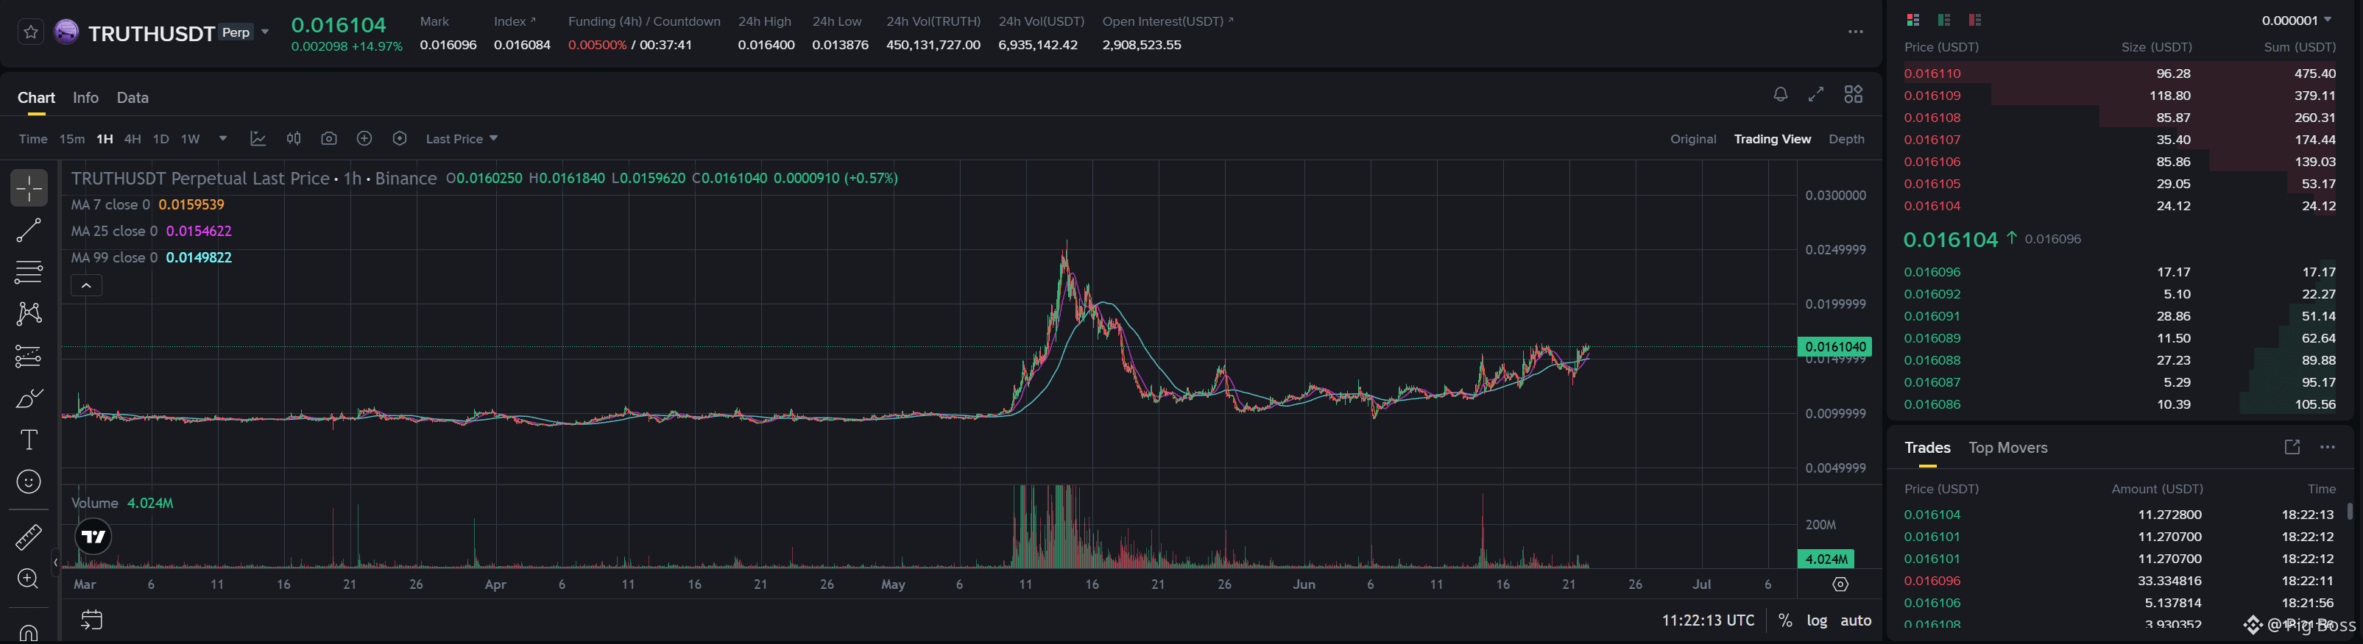
Task: Take a chart snapshot with camera icon
Action: pos(328,138)
